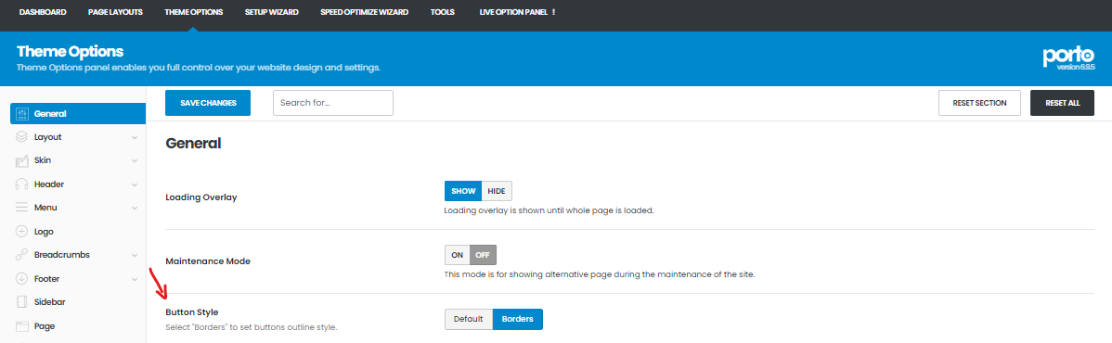Open the Speed Optimize Wizard tab
This screenshot has width=1112, height=343.
coord(365,13)
